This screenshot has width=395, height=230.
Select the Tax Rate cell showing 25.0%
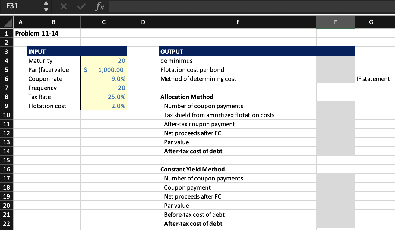104,97
